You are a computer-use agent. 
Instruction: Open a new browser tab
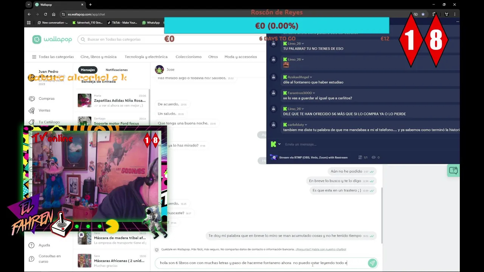point(90,5)
